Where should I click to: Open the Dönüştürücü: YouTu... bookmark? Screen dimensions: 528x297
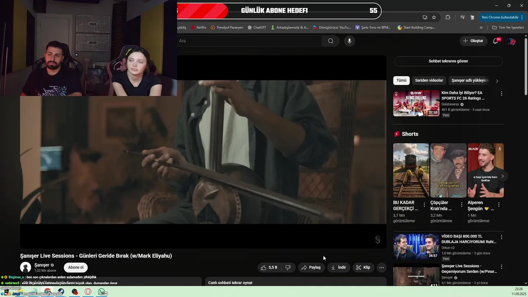(332, 28)
